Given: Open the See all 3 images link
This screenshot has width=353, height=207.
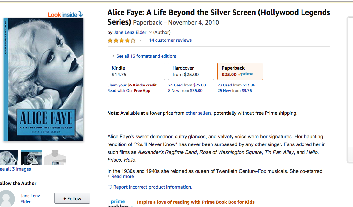Looking at the screenshot, I should [x=15, y=169].
